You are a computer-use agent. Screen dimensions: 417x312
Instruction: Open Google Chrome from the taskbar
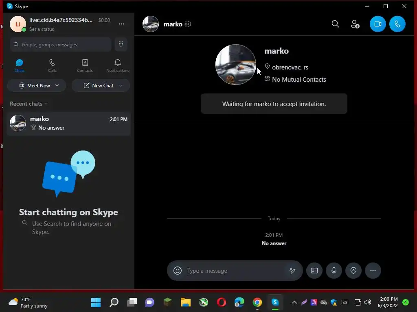257,302
